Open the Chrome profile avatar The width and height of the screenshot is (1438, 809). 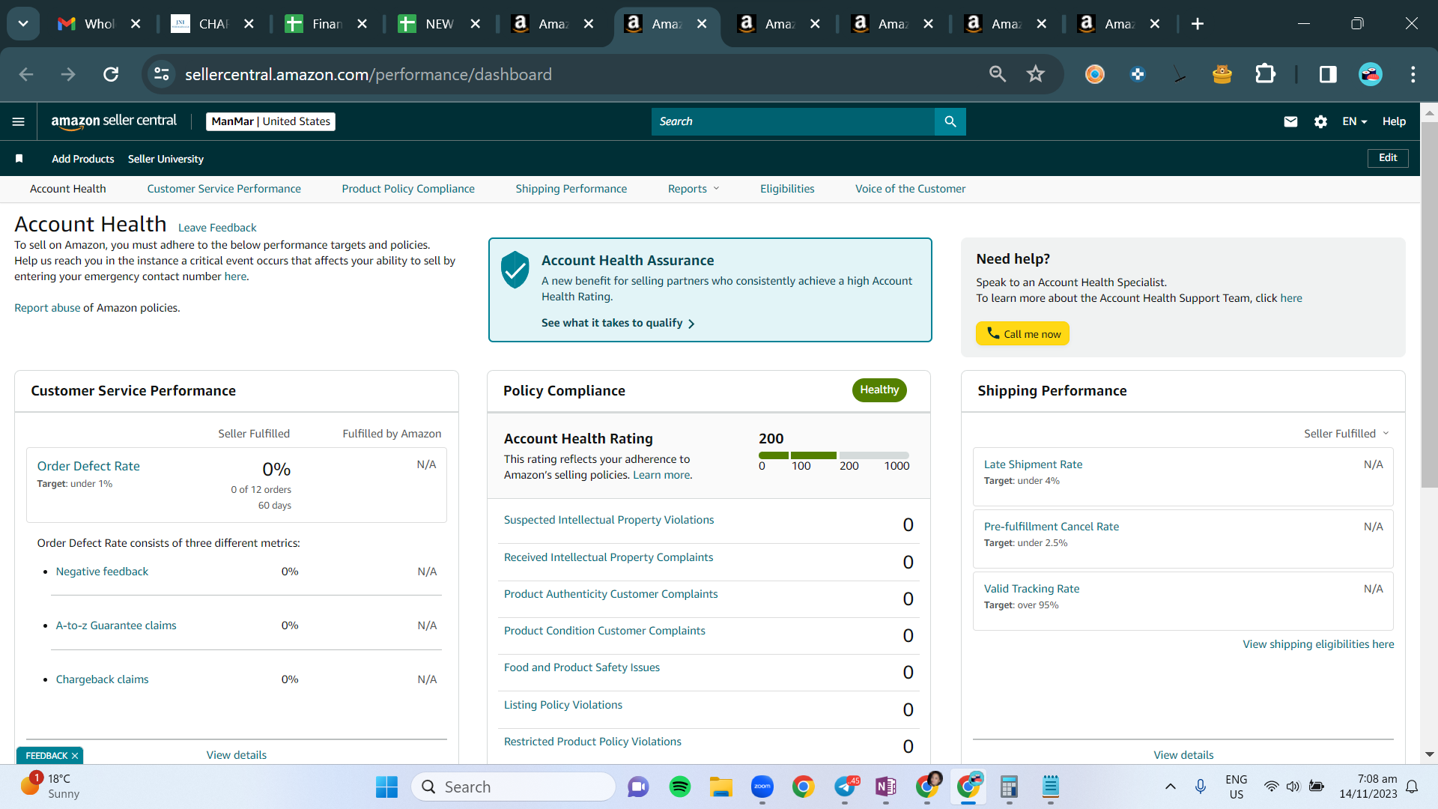[1371, 74]
